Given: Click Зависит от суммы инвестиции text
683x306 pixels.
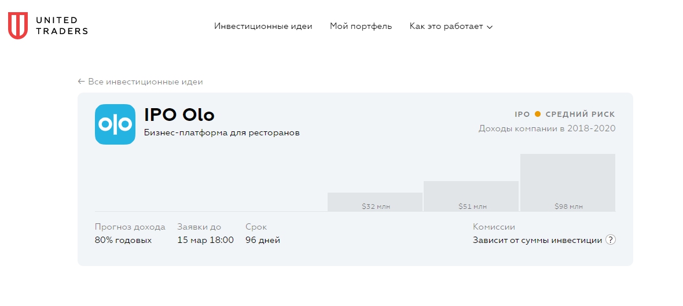Looking at the screenshot, I should 538,240.
